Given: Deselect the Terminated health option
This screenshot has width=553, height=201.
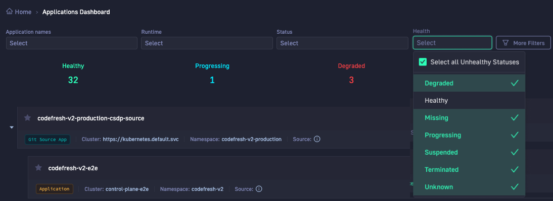Looking at the screenshot, I should pyautogui.click(x=470, y=169).
